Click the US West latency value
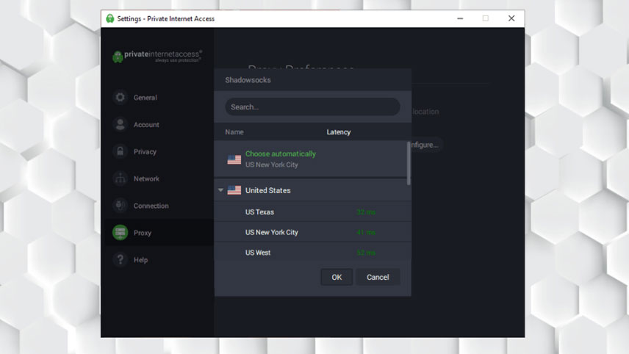629x354 pixels. click(x=366, y=253)
